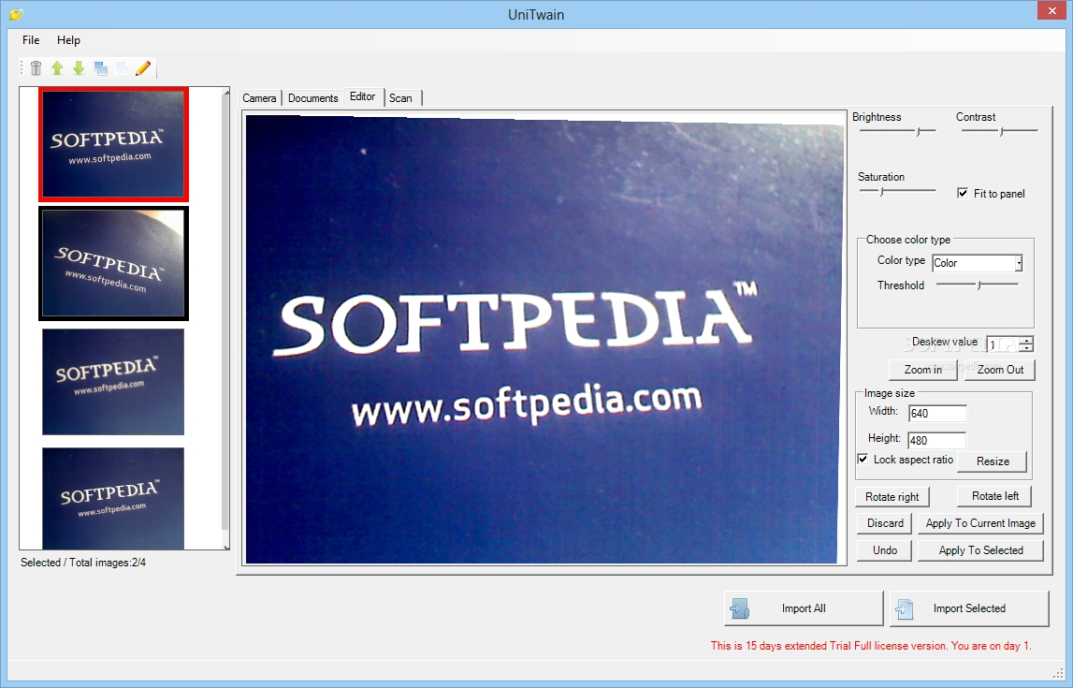Click the Threshold slider
Image resolution: width=1073 pixels, height=688 pixels.
(x=978, y=285)
